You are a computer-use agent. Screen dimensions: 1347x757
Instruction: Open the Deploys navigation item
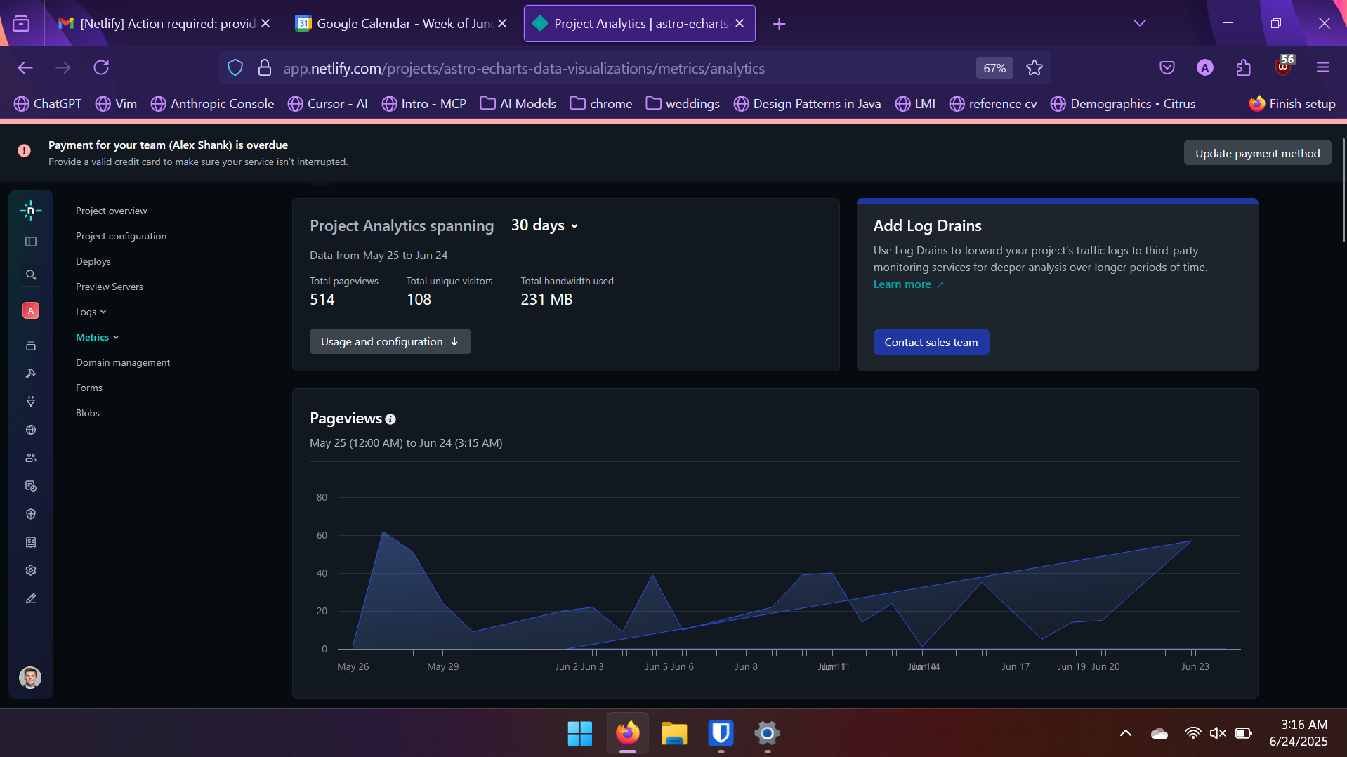click(x=93, y=261)
